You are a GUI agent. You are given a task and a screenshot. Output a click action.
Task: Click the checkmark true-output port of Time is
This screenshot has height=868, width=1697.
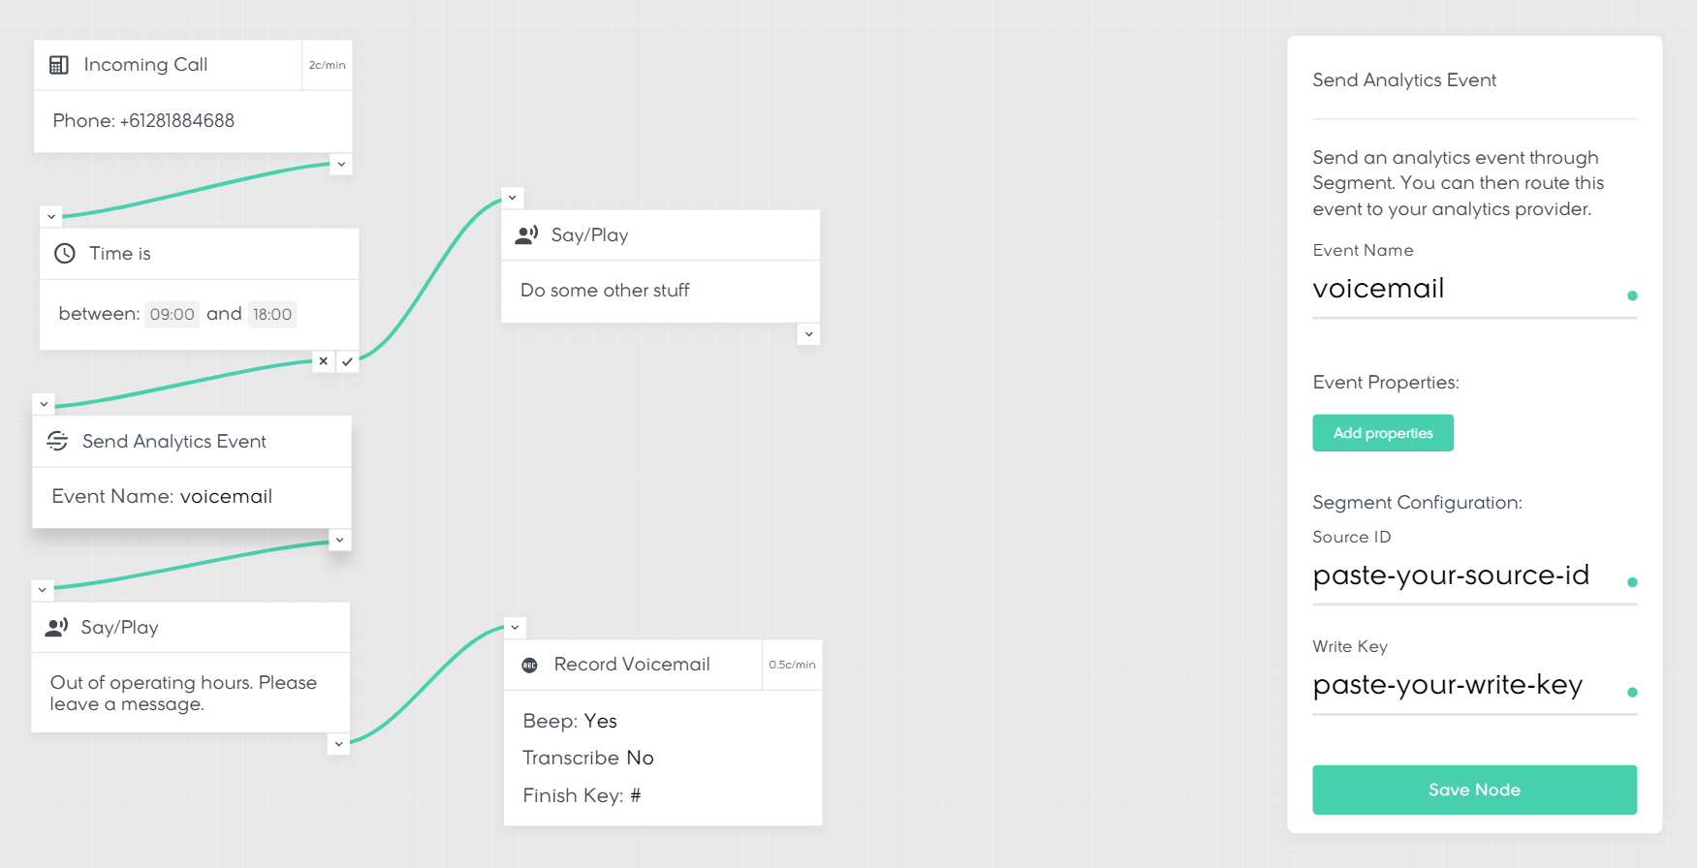click(347, 361)
